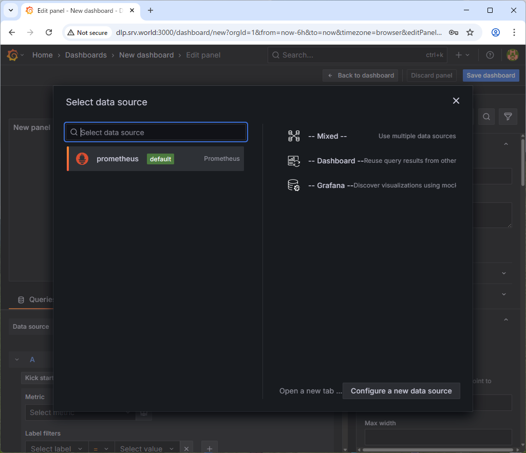This screenshot has width=526, height=453.
Task: Click the browser reload button
Action: click(x=49, y=32)
